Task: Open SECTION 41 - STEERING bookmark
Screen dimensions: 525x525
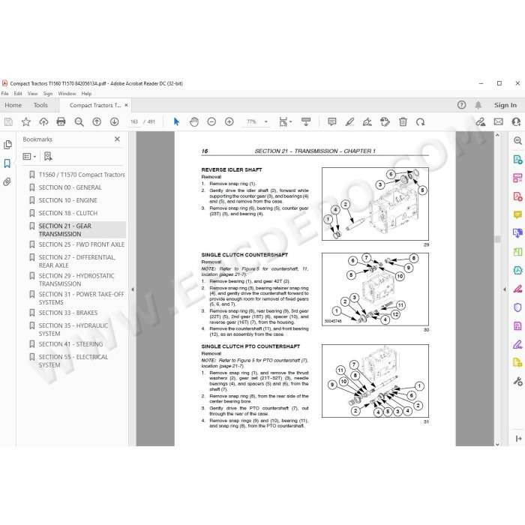Action: [x=71, y=344]
